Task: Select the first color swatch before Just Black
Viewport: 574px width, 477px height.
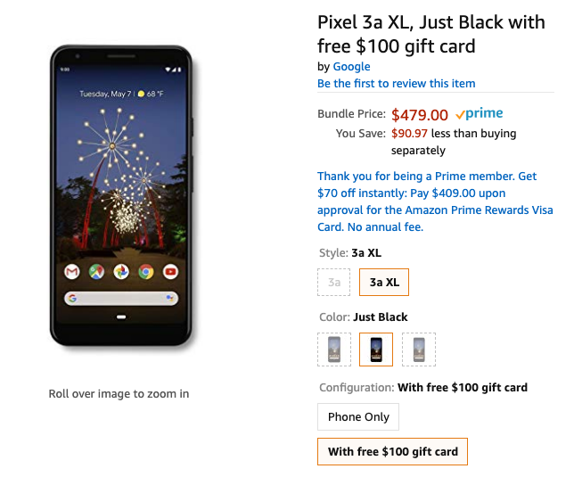Action: [x=334, y=349]
